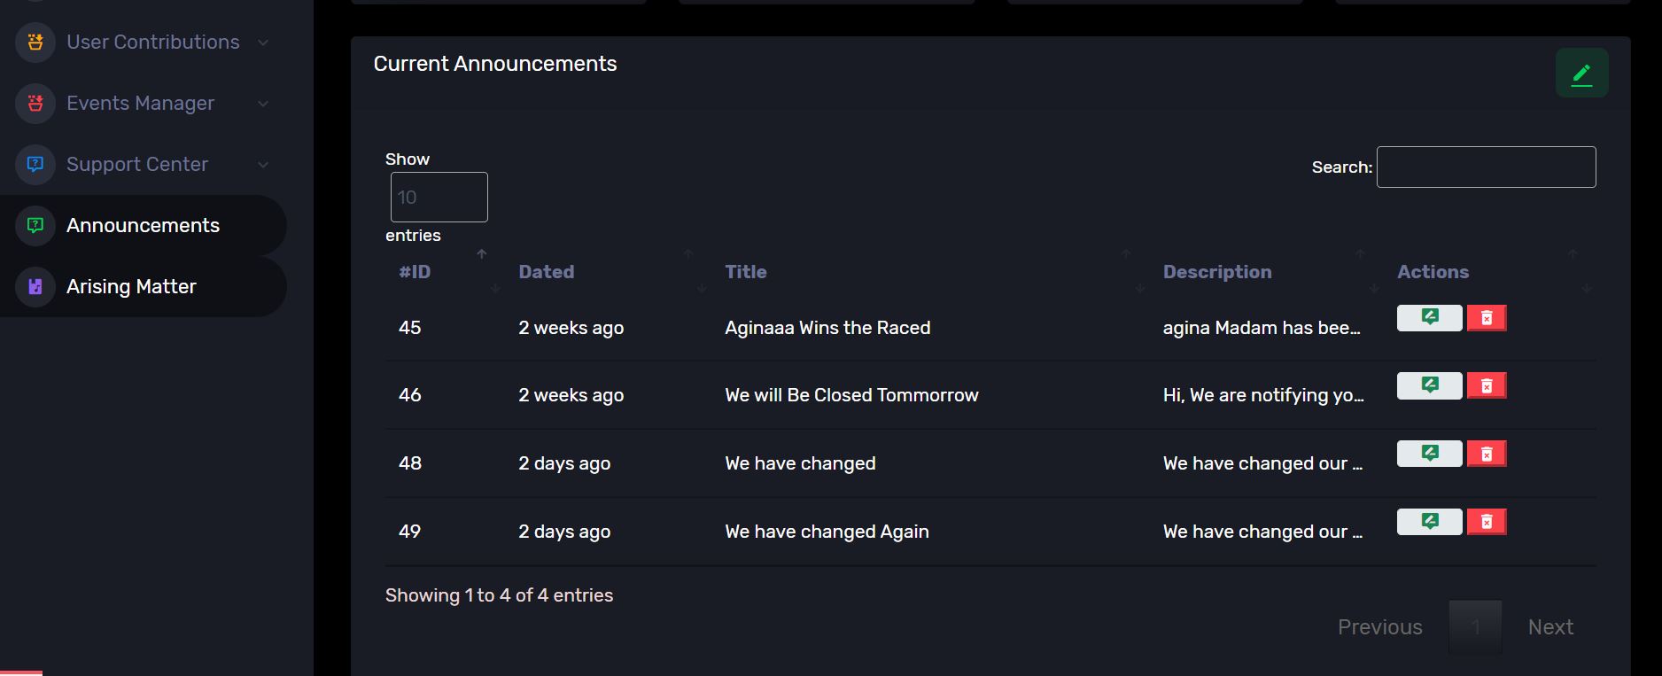Click the green pencil icon to create an announcement

1581,74
